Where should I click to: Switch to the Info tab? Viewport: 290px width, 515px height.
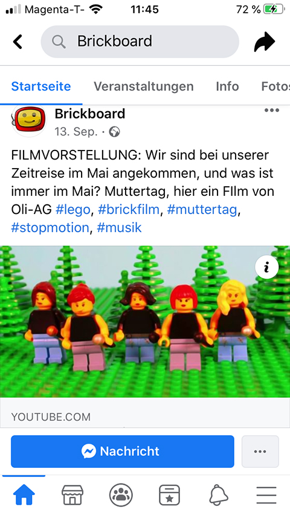(227, 86)
